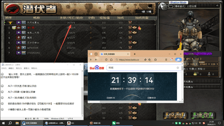The height and width of the screenshot is (126, 224).
Task: Click the taskbar clock showing 21:39
Action: coord(212,123)
